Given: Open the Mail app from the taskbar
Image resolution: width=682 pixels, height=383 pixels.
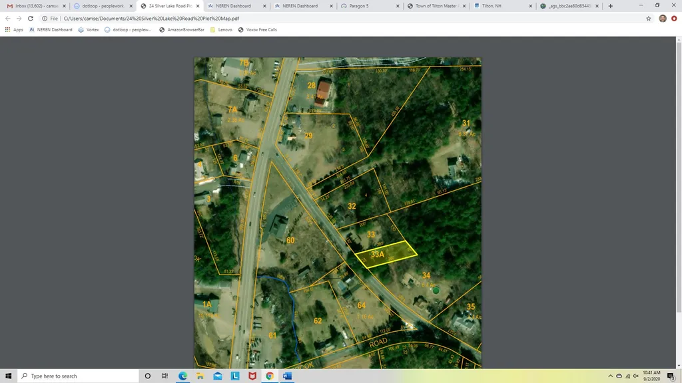Looking at the screenshot, I should pos(218,376).
